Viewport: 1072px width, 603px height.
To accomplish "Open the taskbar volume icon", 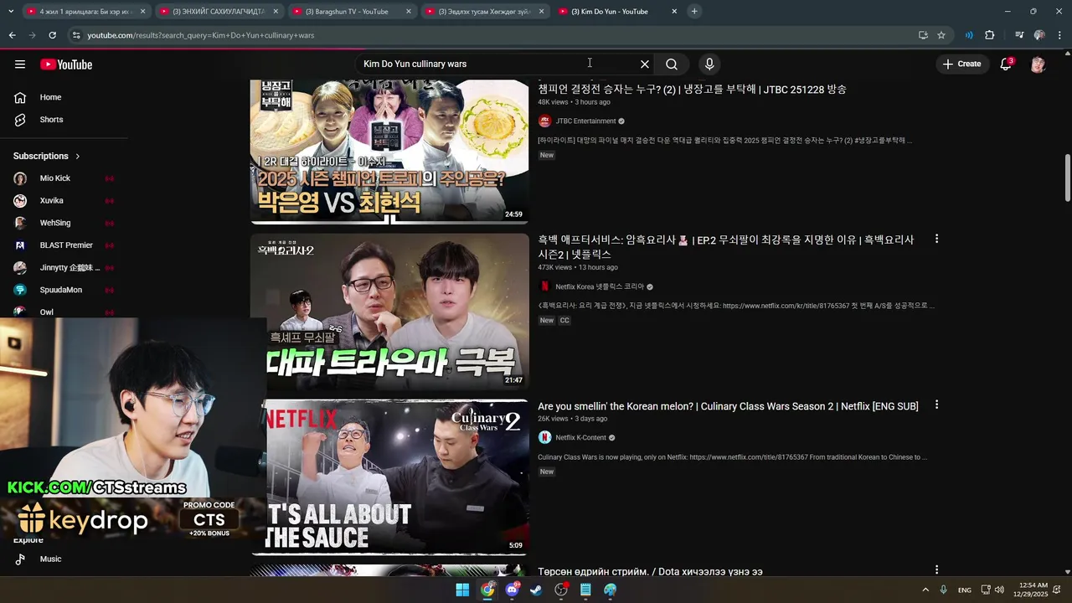I will pyautogui.click(x=1001, y=590).
